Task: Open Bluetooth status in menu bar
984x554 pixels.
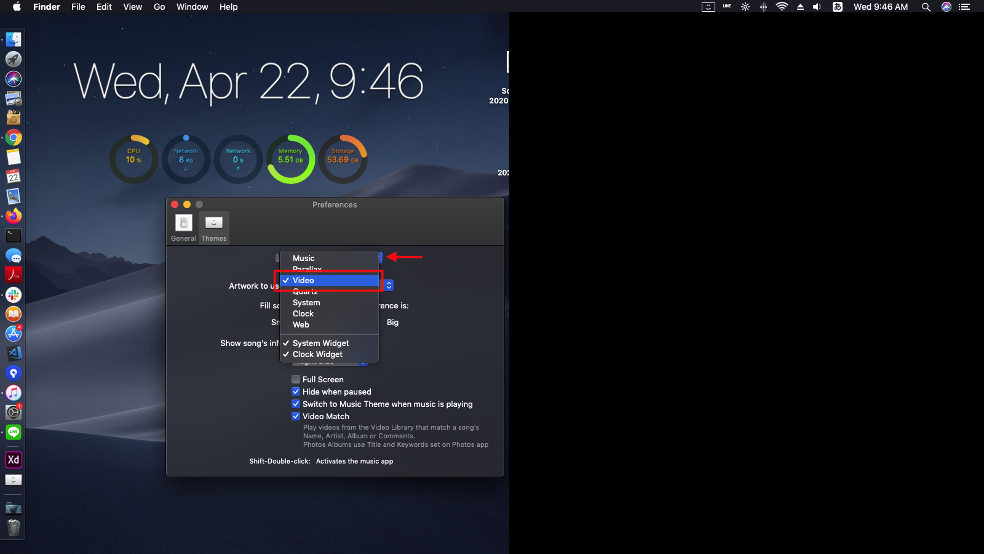Action: point(763,7)
